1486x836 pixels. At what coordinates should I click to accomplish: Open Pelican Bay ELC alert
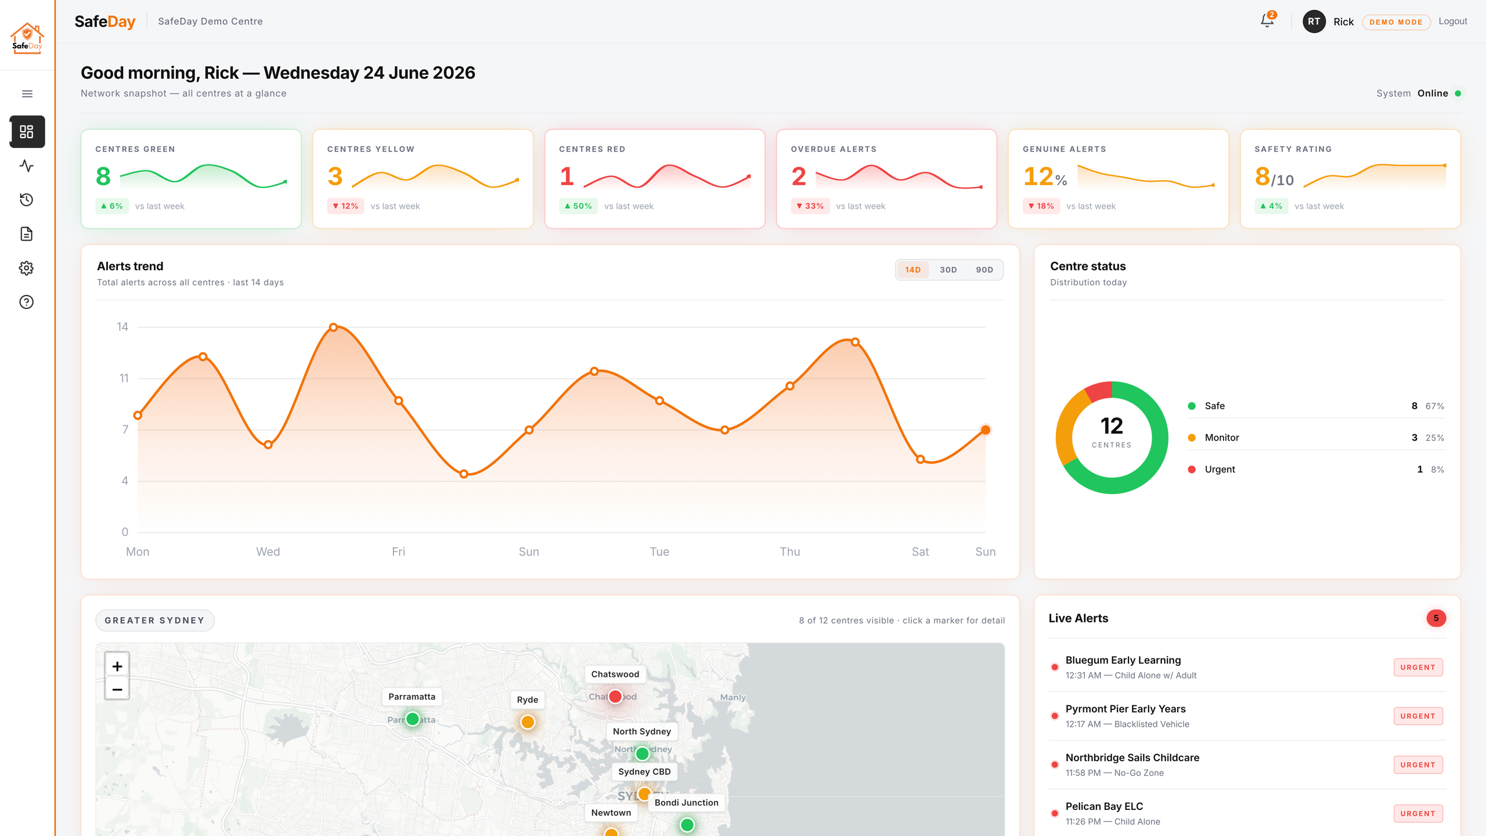point(1247,813)
